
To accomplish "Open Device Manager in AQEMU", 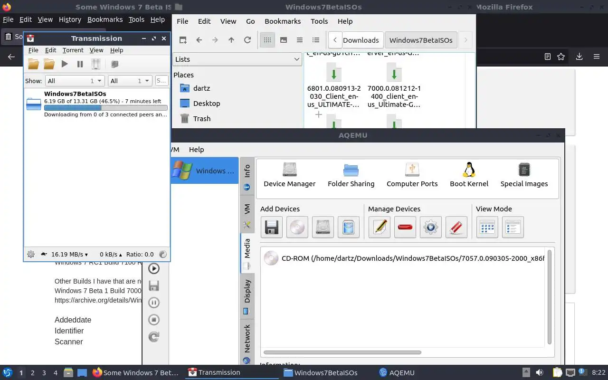I will [x=290, y=175].
